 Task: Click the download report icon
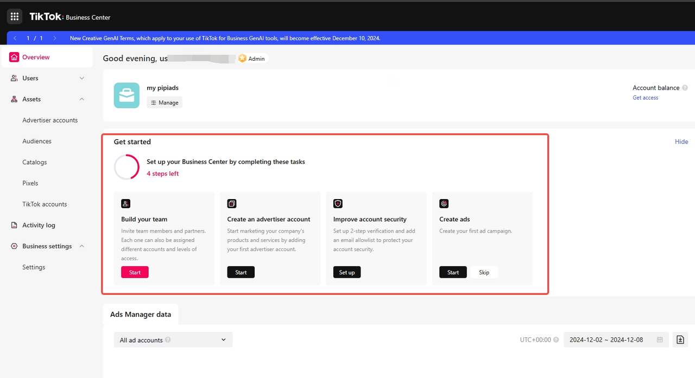(x=680, y=339)
